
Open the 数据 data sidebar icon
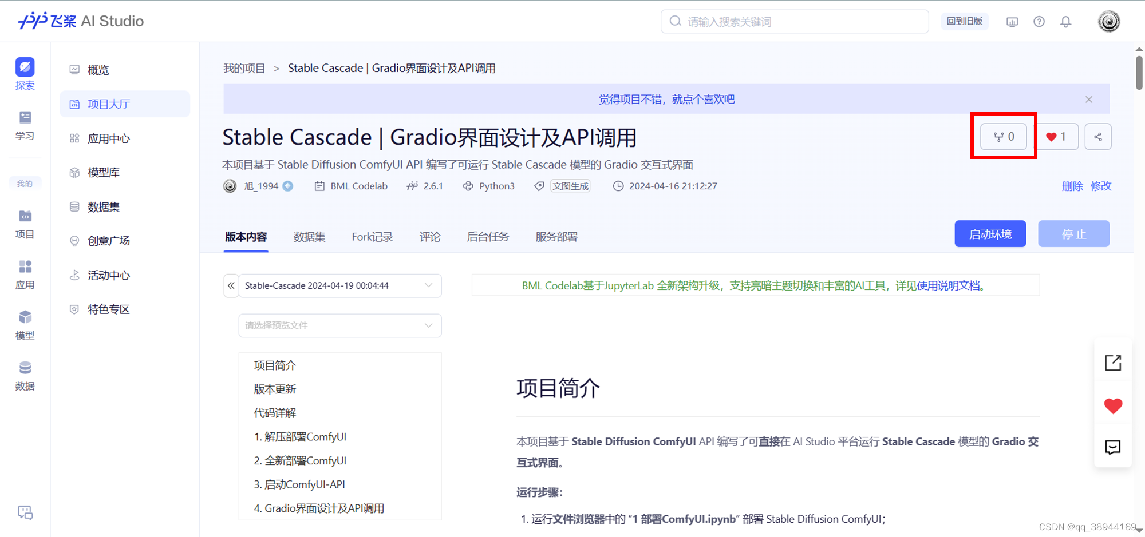(x=25, y=376)
